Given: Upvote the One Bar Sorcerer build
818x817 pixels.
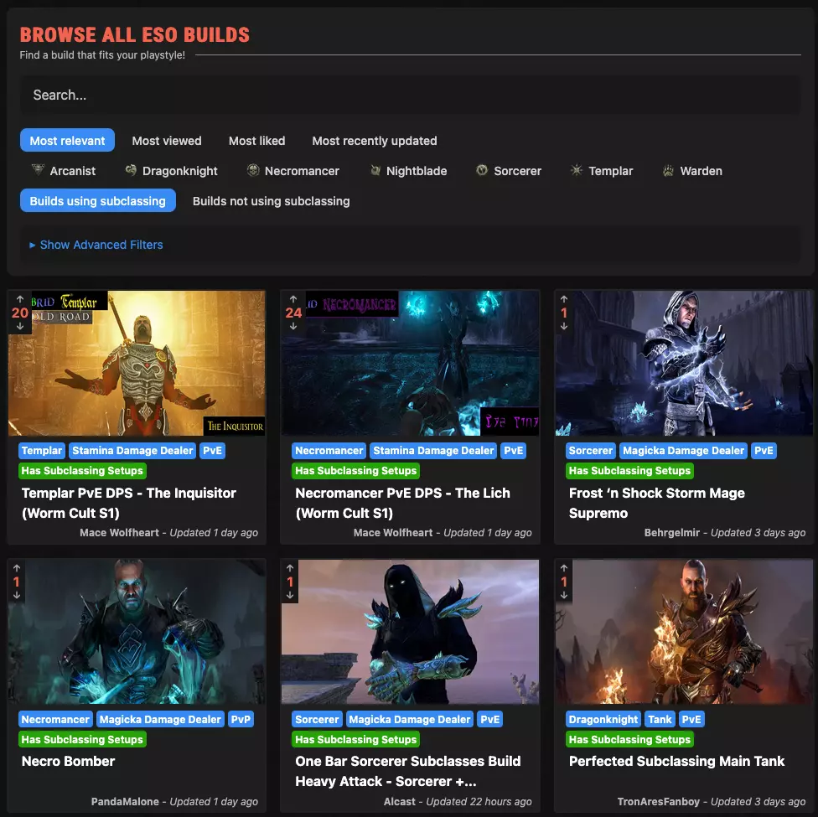Looking at the screenshot, I should click(x=290, y=568).
